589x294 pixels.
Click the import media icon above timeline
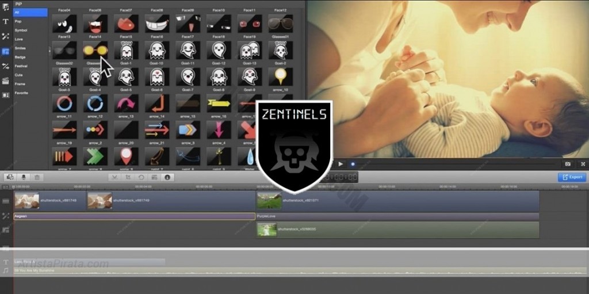pyautogui.click(x=10, y=177)
